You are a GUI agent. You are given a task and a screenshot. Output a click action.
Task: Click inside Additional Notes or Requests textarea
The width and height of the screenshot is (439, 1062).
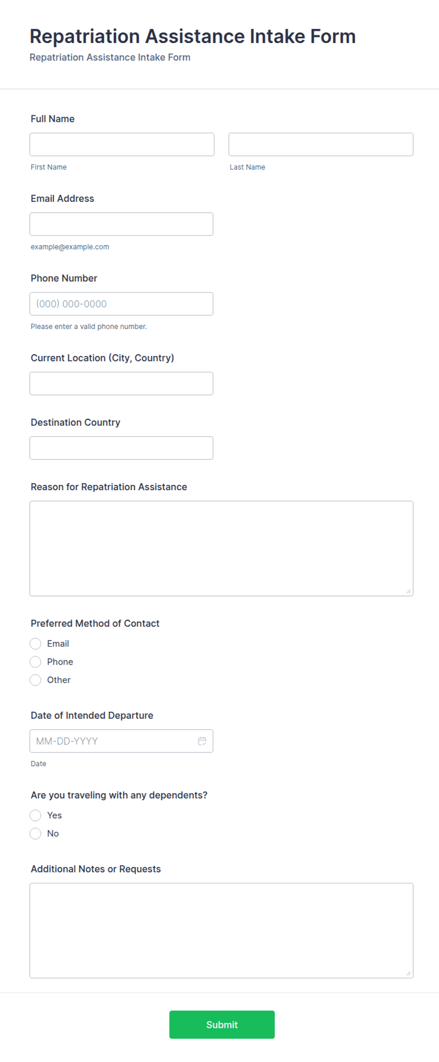pos(221,930)
